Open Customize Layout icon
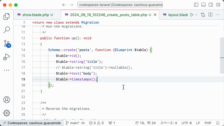The image size is (224, 126). (x=218, y=5)
